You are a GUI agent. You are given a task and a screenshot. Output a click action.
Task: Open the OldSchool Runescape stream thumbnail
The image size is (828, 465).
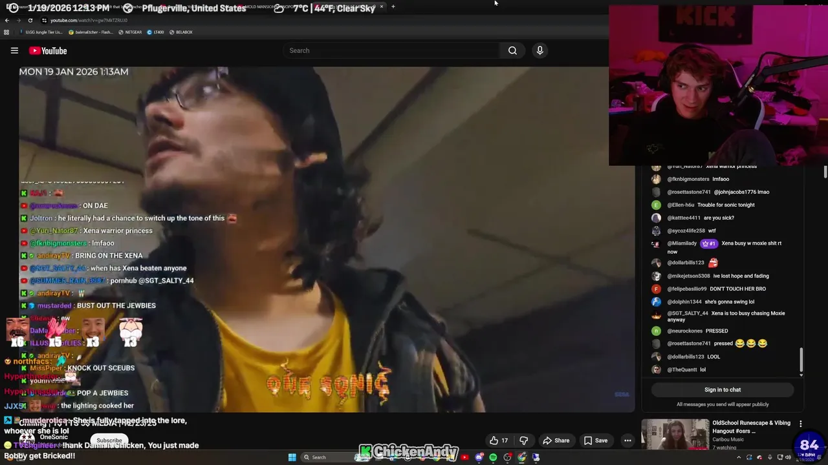click(x=675, y=434)
